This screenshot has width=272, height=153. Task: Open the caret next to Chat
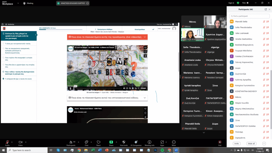(91, 142)
